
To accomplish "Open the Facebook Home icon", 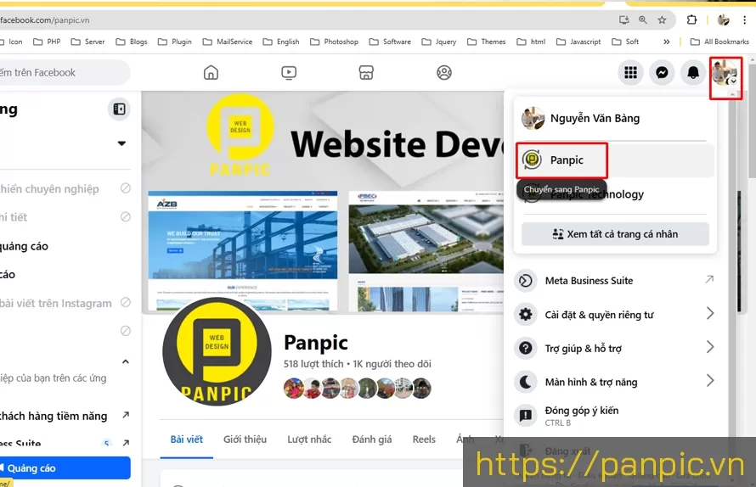I will pyautogui.click(x=211, y=73).
